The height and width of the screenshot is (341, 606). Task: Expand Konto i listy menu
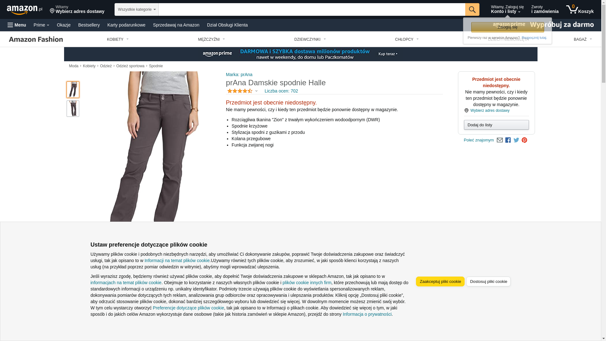pos(507,9)
